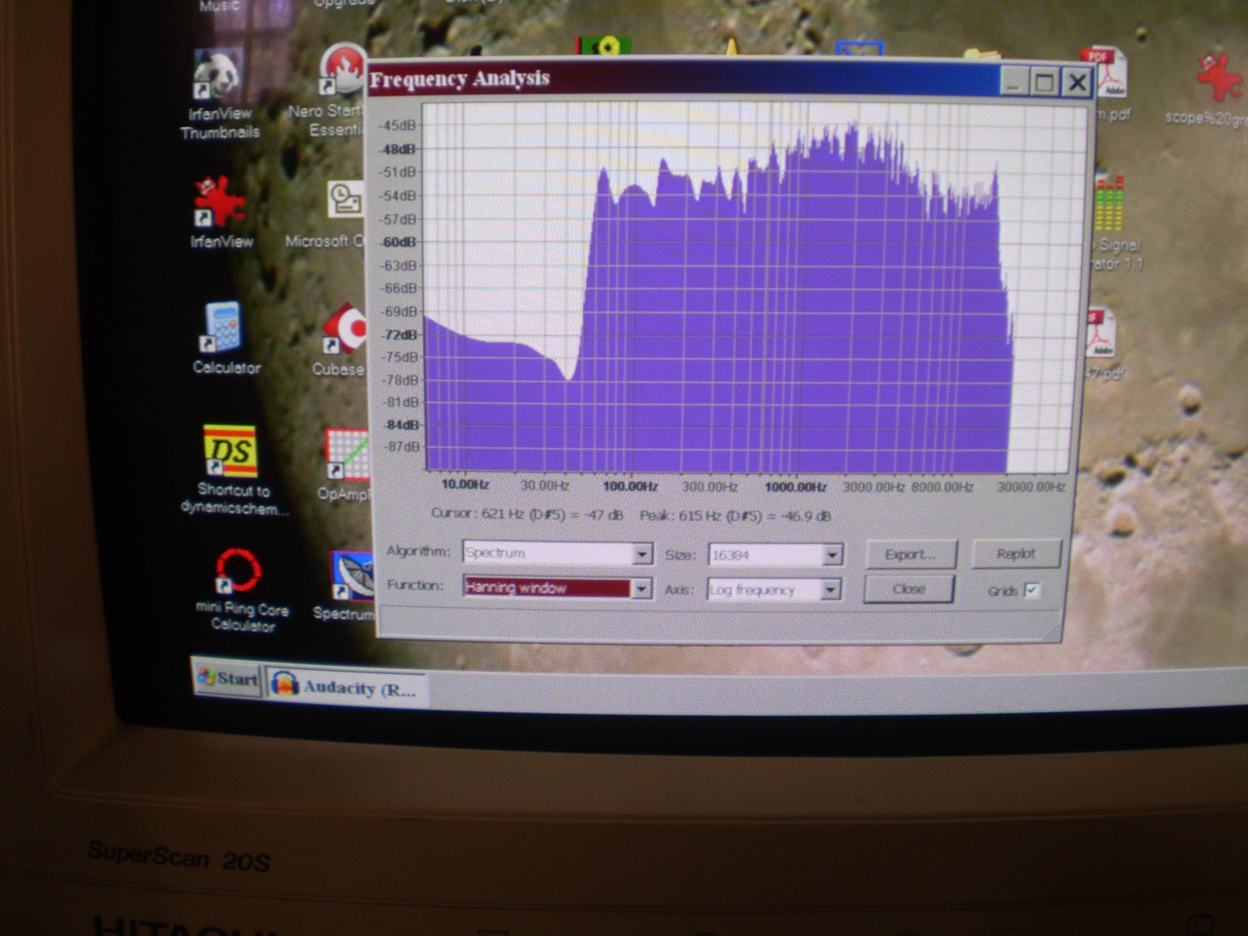The width and height of the screenshot is (1248, 936).
Task: Click the 10.00Hz axis label
Action: coord(465,484)
